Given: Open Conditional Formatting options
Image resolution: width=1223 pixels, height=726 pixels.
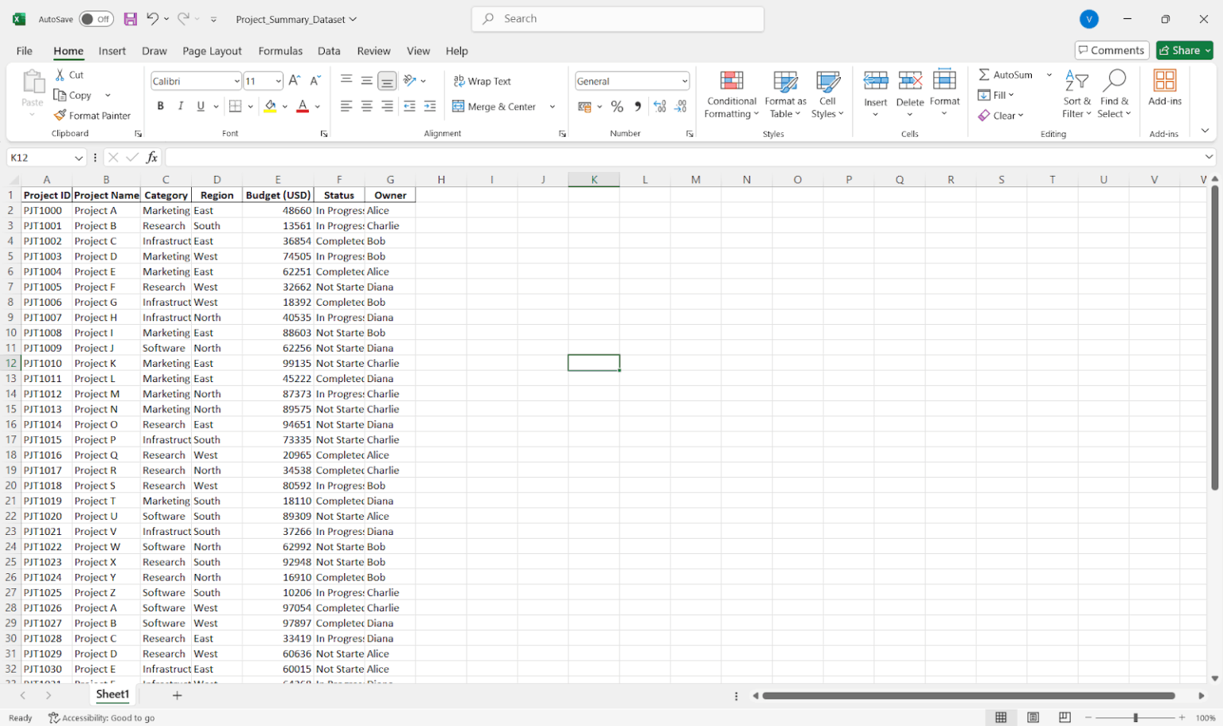Looking at the screenshot, I should 730,94.
